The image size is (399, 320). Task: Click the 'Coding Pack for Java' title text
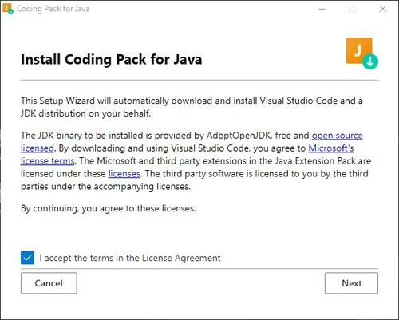[x=53, y=9]
